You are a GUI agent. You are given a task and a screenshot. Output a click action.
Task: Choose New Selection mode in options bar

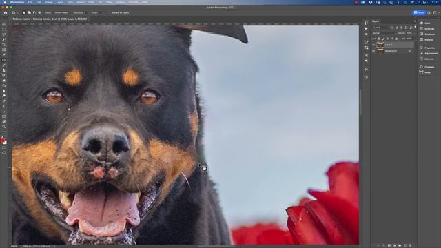point(24,12)
